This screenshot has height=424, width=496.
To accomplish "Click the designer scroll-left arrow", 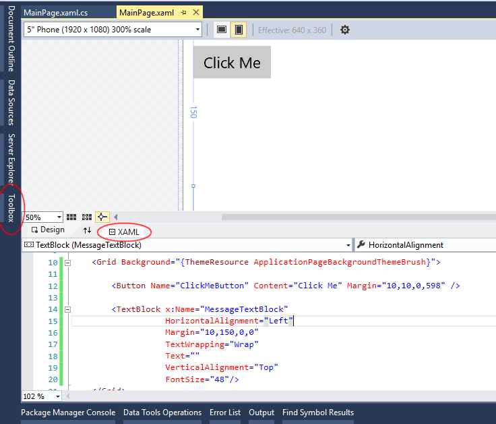I will tap(116, 217).
